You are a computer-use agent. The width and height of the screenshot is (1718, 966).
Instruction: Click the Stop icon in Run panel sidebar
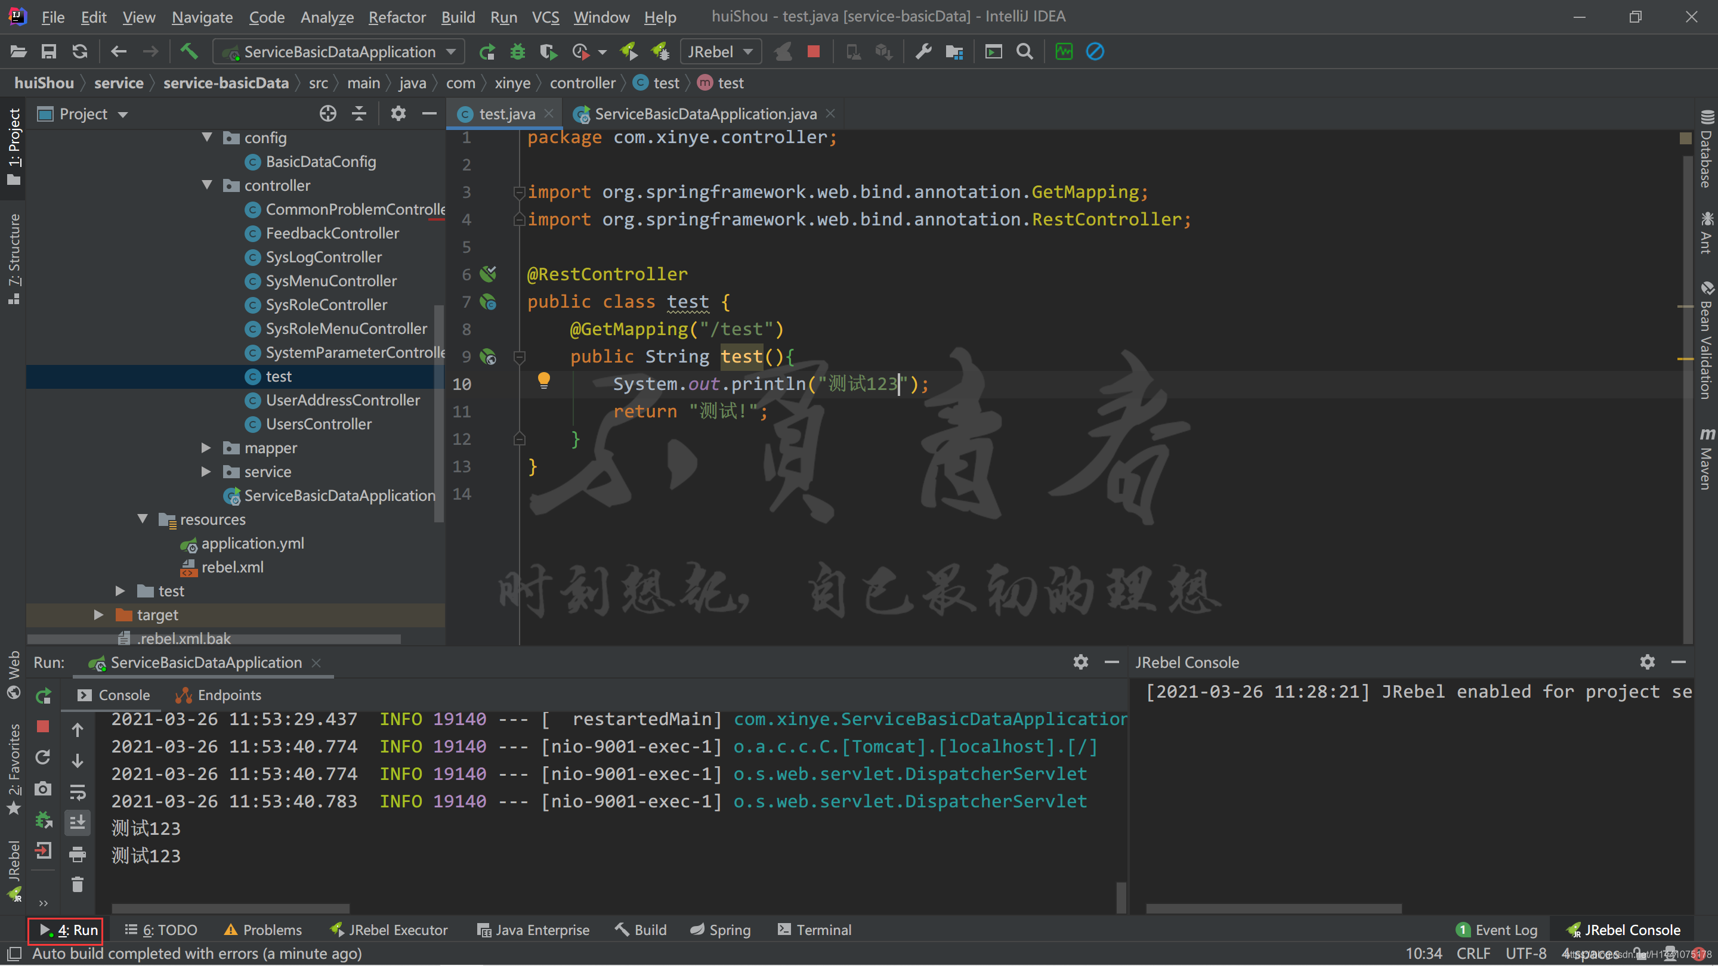point(44,727)
